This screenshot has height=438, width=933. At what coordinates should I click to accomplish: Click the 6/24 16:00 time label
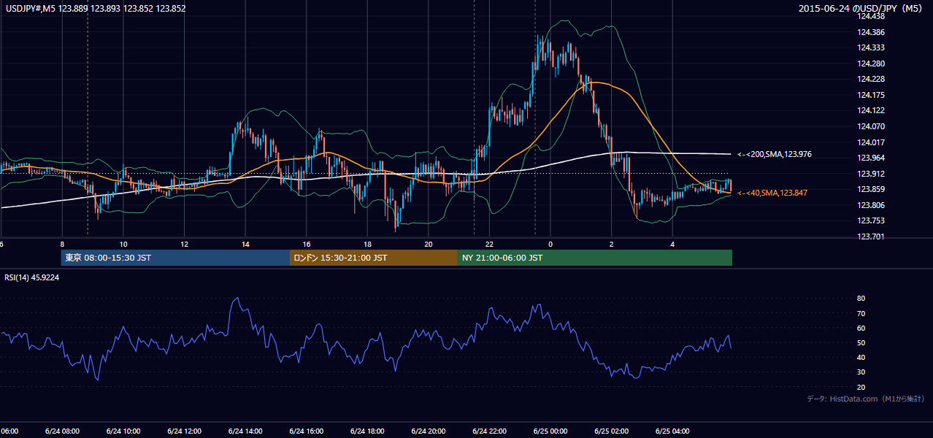point(306,431)
